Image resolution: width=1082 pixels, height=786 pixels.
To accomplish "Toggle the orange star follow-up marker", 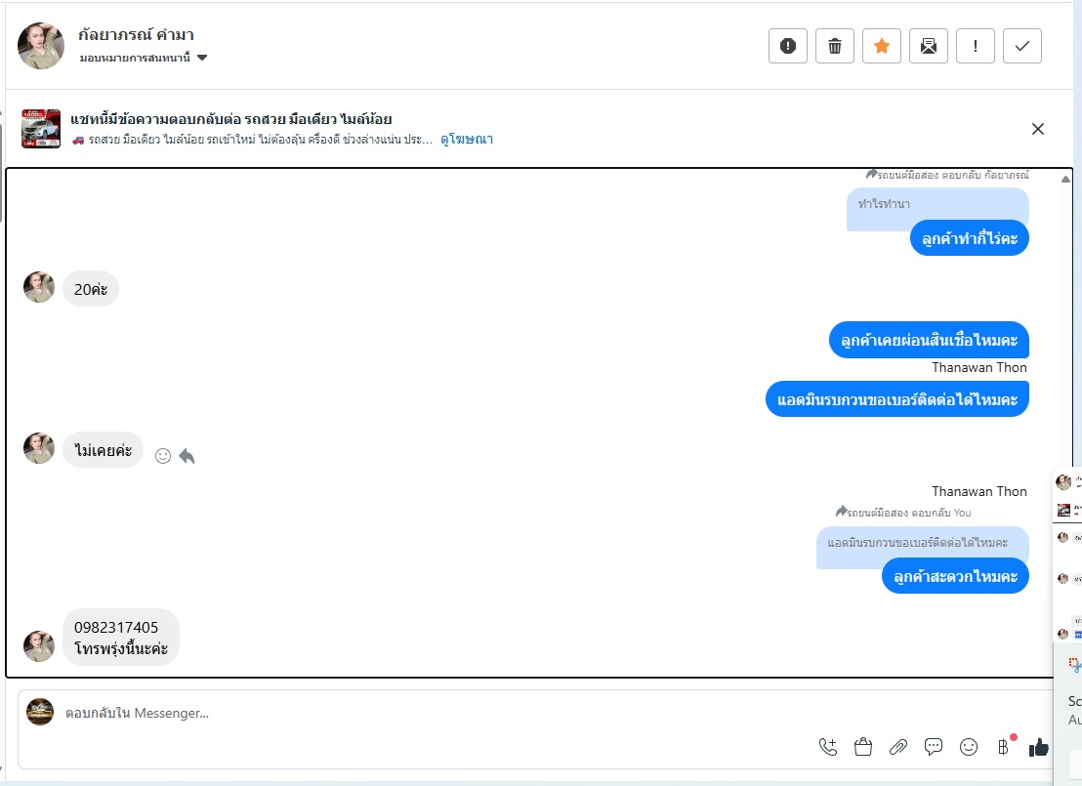I will click(x=881, y=46).
